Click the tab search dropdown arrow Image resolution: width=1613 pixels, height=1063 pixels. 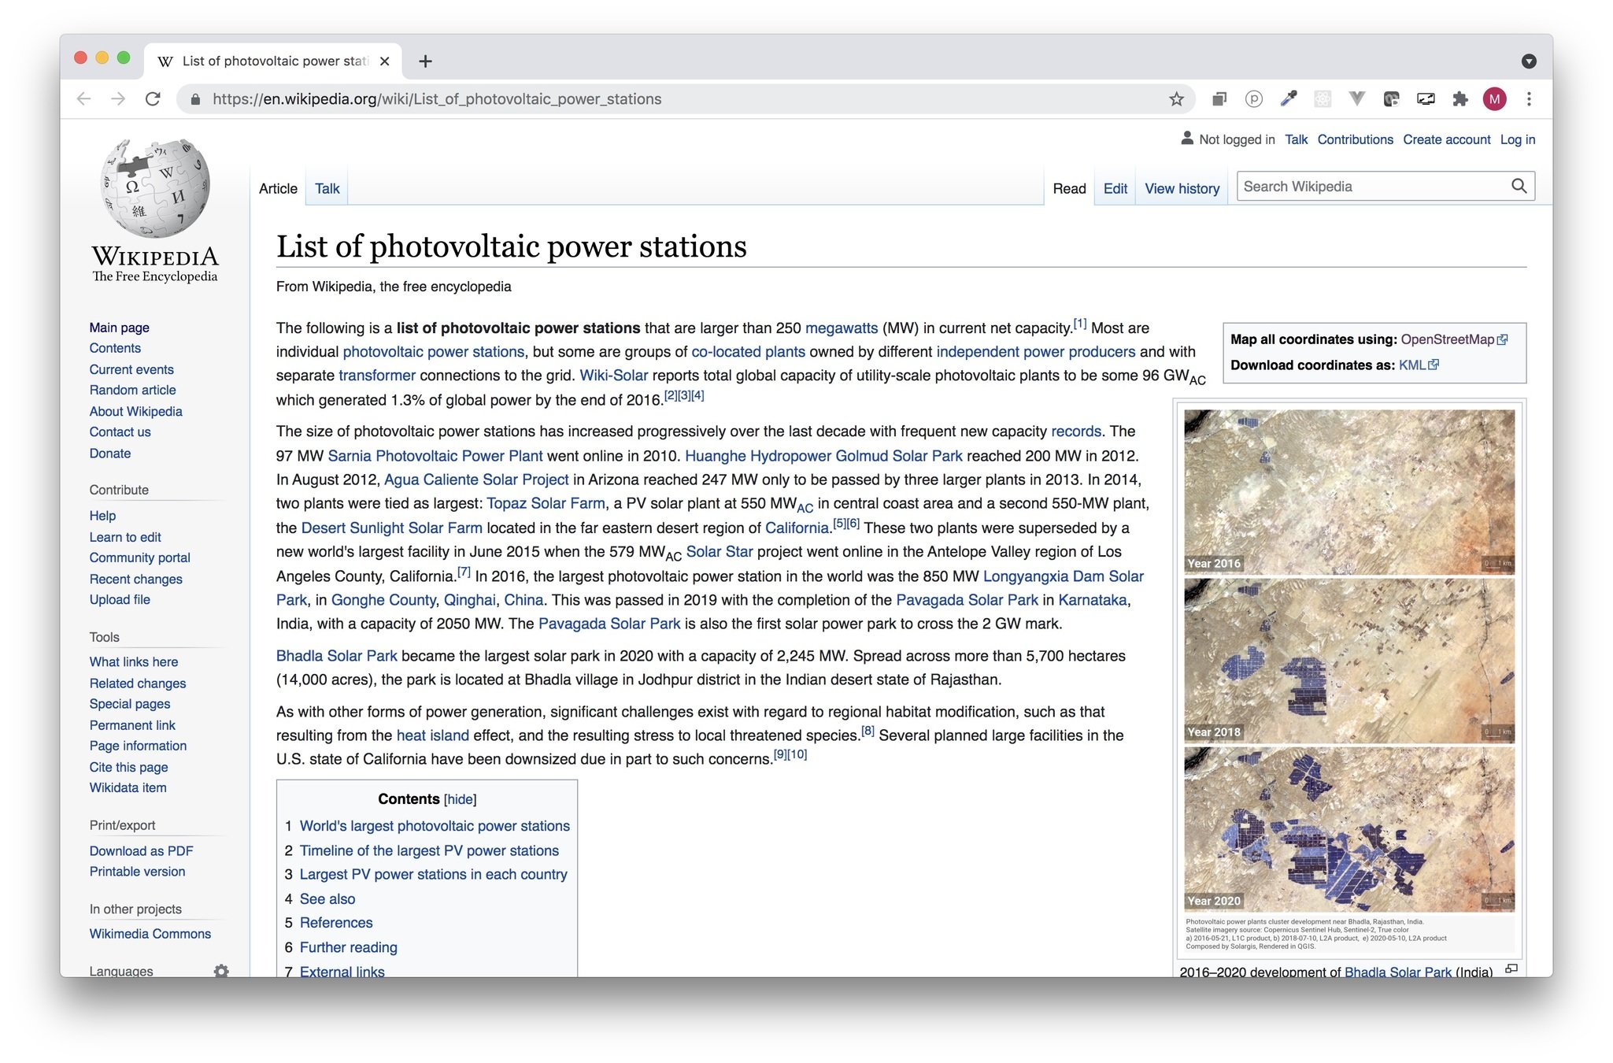pyautogui.click(x=1529, y=61)
